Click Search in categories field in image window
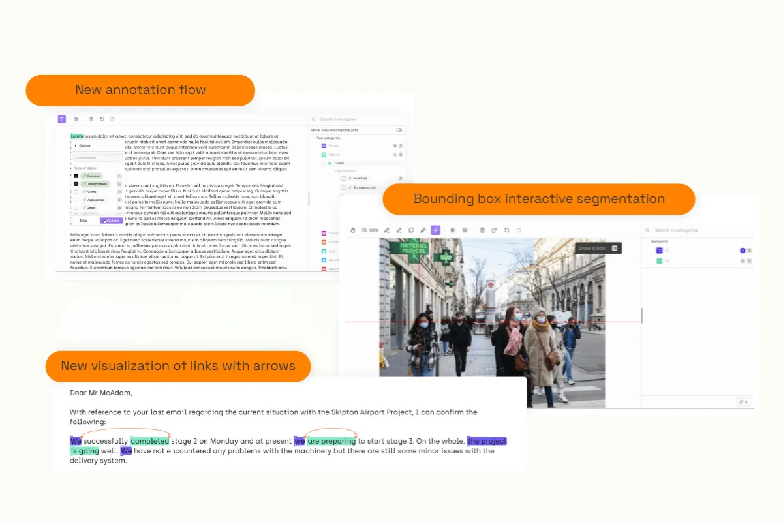The image size is (783, 522). click(x=698, y=230)
